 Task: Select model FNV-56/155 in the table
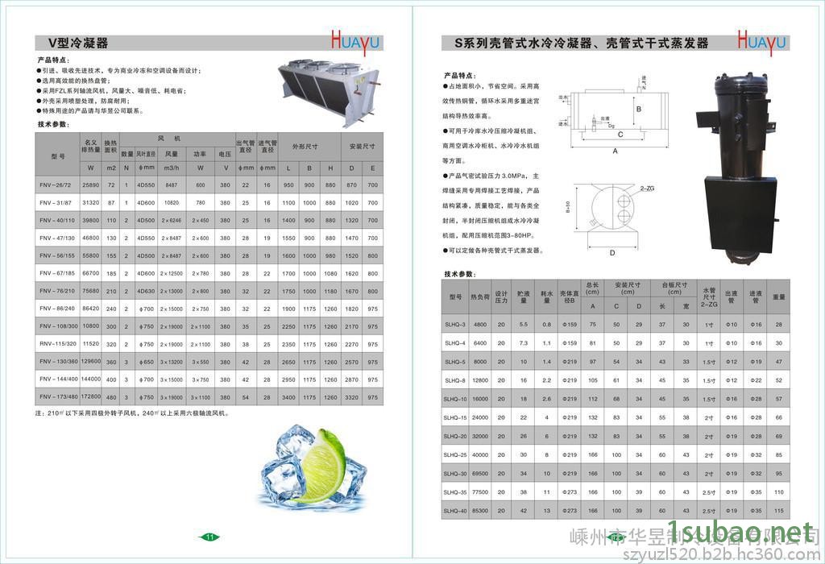pos(57,255)
